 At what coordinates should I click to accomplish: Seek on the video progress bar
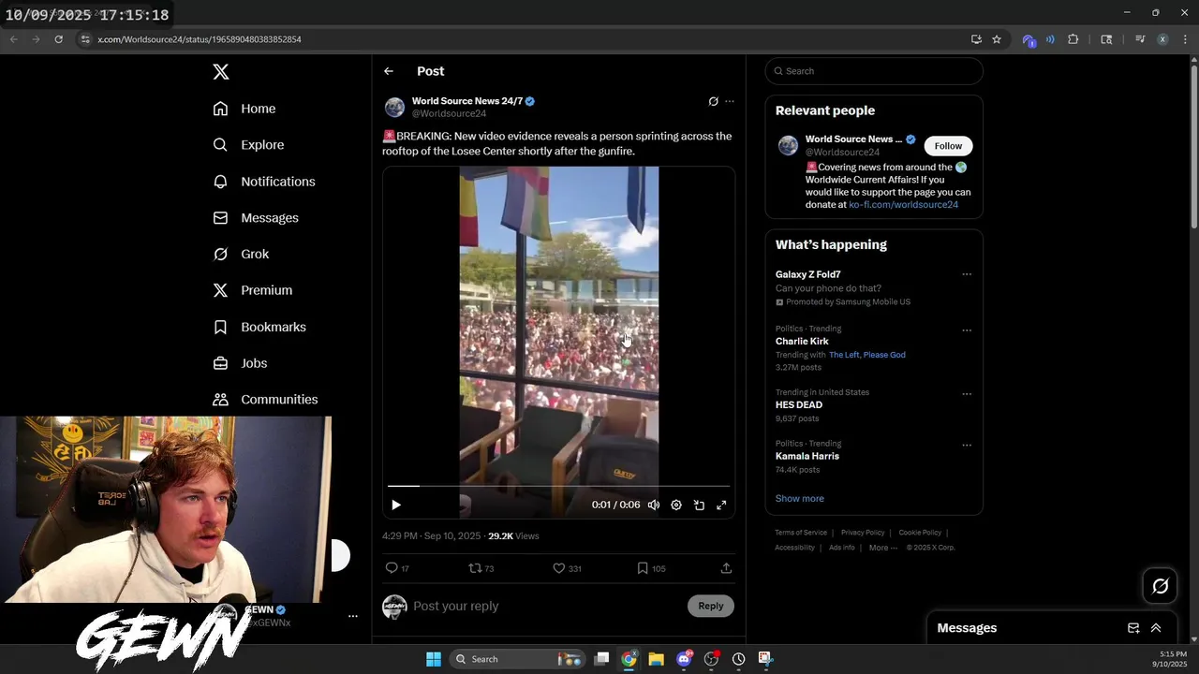(558, 486)
